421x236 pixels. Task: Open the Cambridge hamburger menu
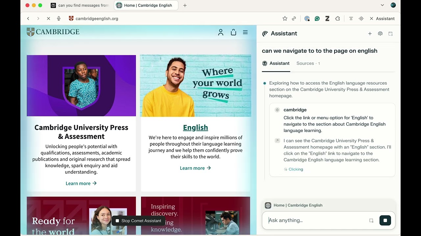click(x=245, y=32)
